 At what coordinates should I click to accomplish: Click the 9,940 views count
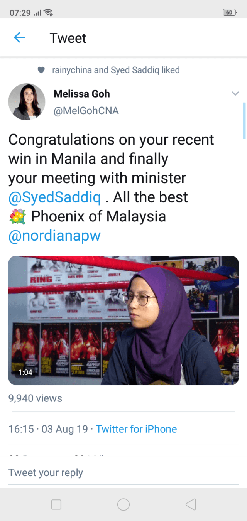35,398
